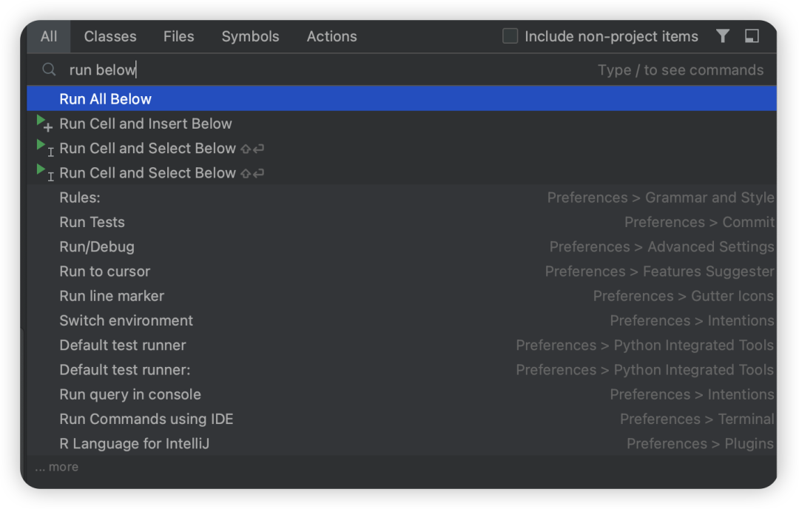Click the filter funnel icon

pos(723,36)
